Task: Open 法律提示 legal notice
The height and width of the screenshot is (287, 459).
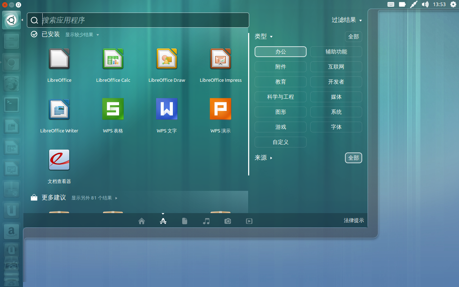Action: (354, 221)
